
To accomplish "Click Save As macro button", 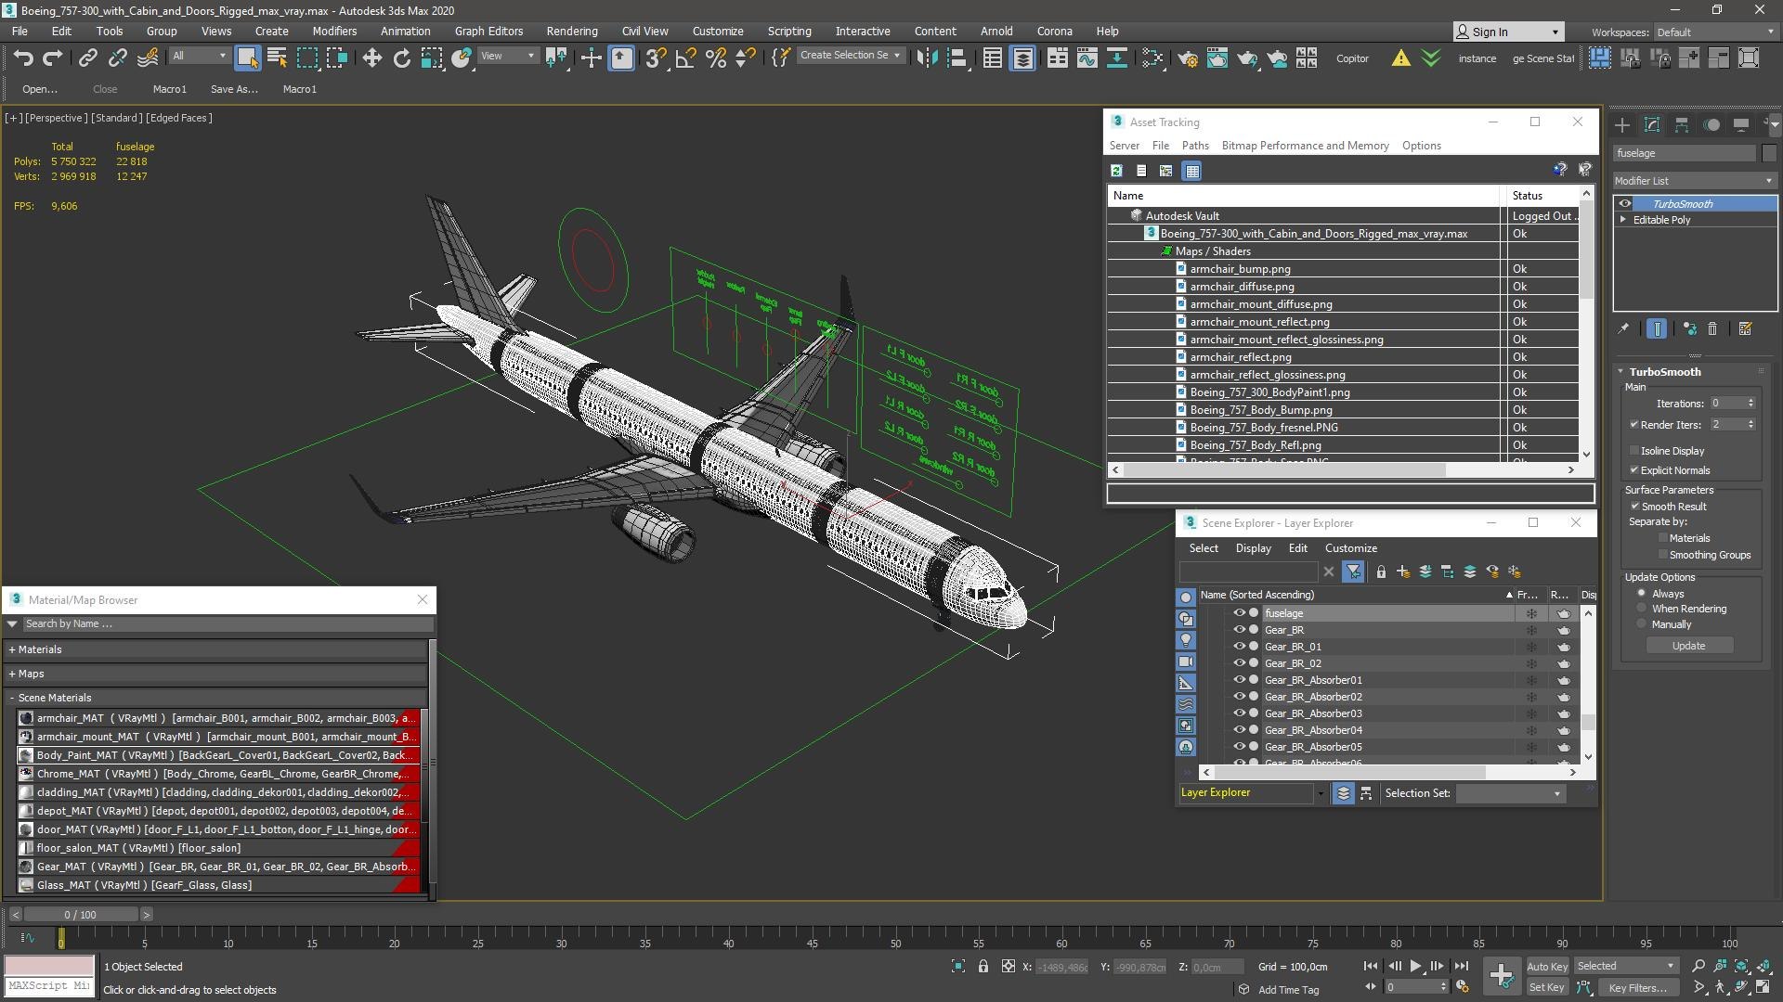I will (x=234, y=89).
